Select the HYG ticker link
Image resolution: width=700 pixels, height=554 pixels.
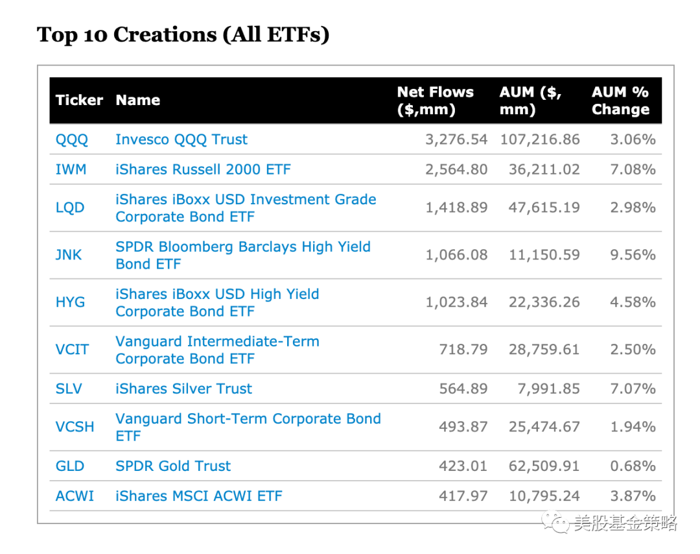[x=70, y=302]
